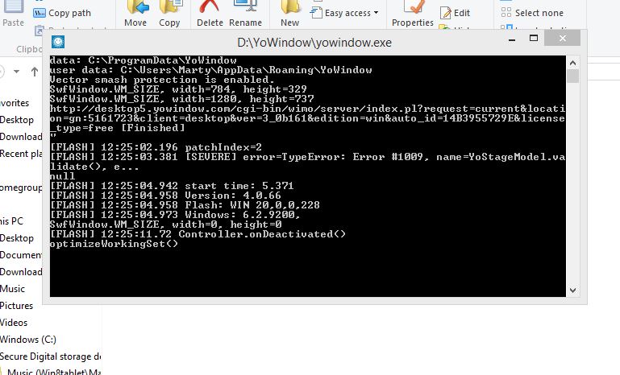Click the red Delete icon in ribbon
This screenshot has height=375, width=620.
click(x=209, y=6)
